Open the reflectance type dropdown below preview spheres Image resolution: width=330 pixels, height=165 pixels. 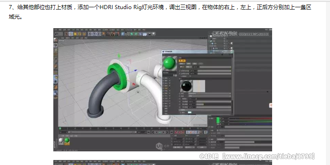209,94
